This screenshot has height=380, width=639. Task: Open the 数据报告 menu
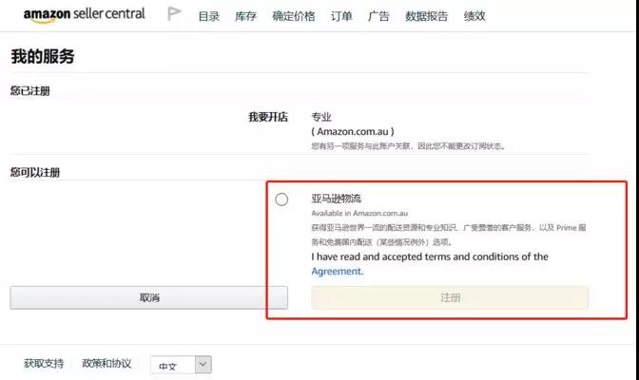click(x=426, y=16)
